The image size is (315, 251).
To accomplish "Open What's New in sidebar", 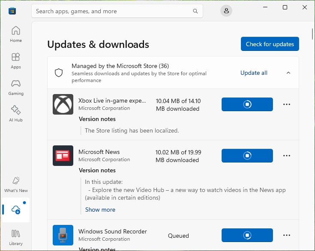I will click(16, 185).
